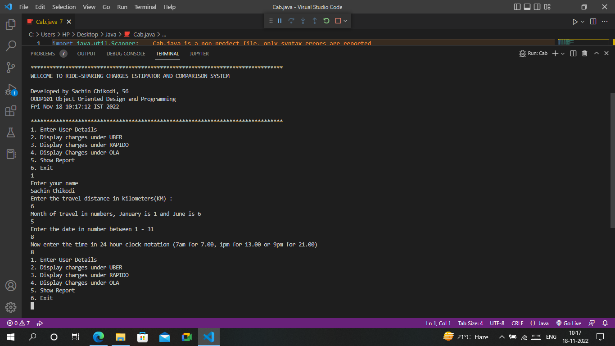The image size is (615, 346).
Task: Toggle the panel layout button
Action: (x=527, y=7)
